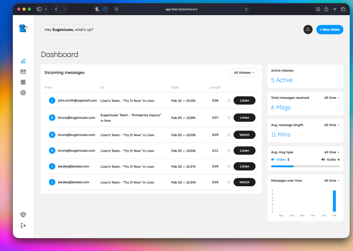Click the J avatar beside john.smith@yopmail.com
353x251 pixels.
52,101
